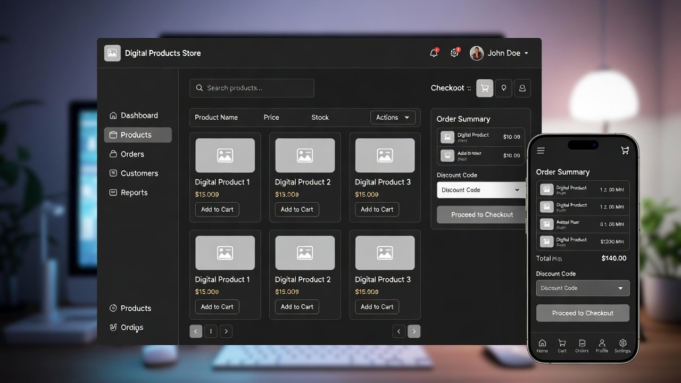
Task: Open Dashboard in the sidebar
Action: pyautogui.click(x=138, y=115)
